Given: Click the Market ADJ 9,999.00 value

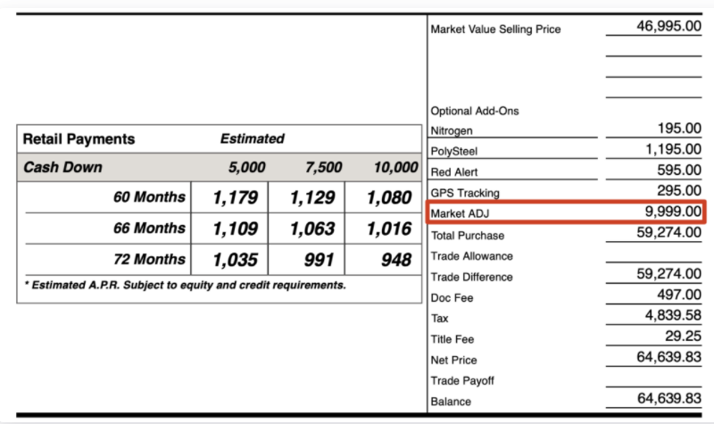Looking at the screenshot, I should pyautogui.click(x=673, y=212).
